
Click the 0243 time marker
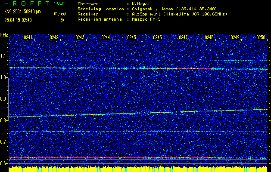(80, 37)
